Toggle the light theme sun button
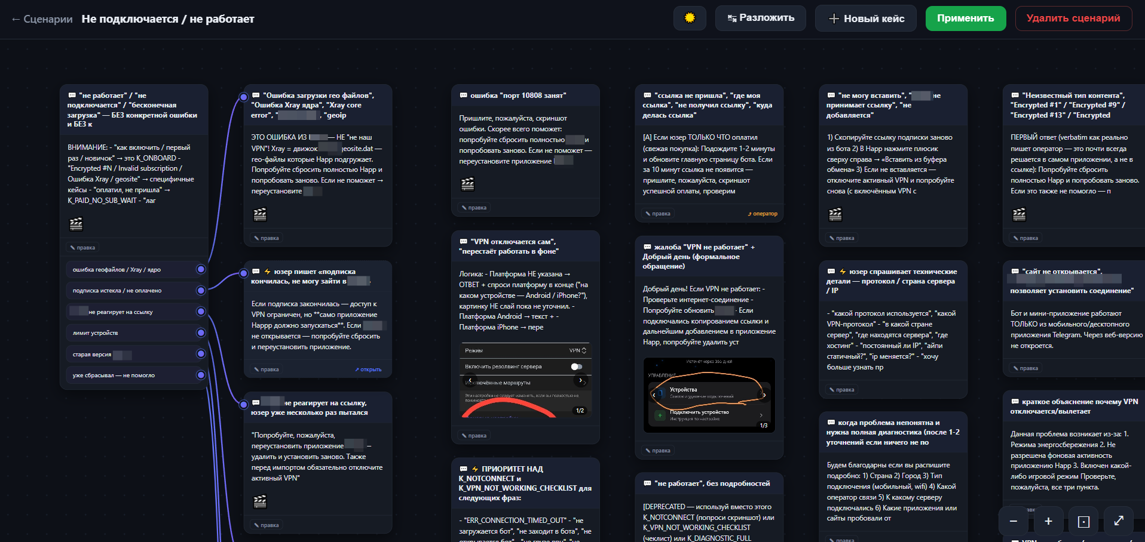Viewport: 1145px width, 542px height. (x=690, y=19)
